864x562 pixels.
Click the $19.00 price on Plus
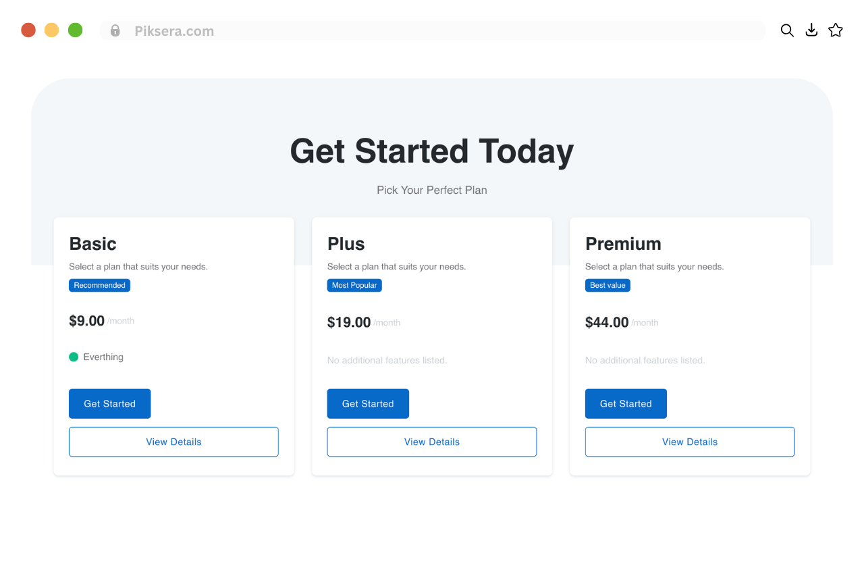coord(349,322)
